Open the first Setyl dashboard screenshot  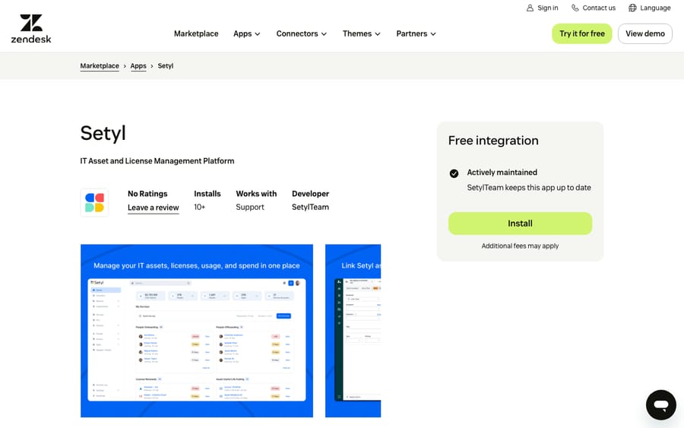coord(197,331)
